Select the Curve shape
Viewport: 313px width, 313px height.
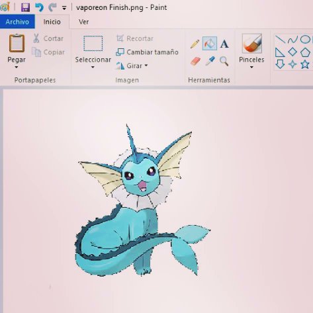pos(292,40)
